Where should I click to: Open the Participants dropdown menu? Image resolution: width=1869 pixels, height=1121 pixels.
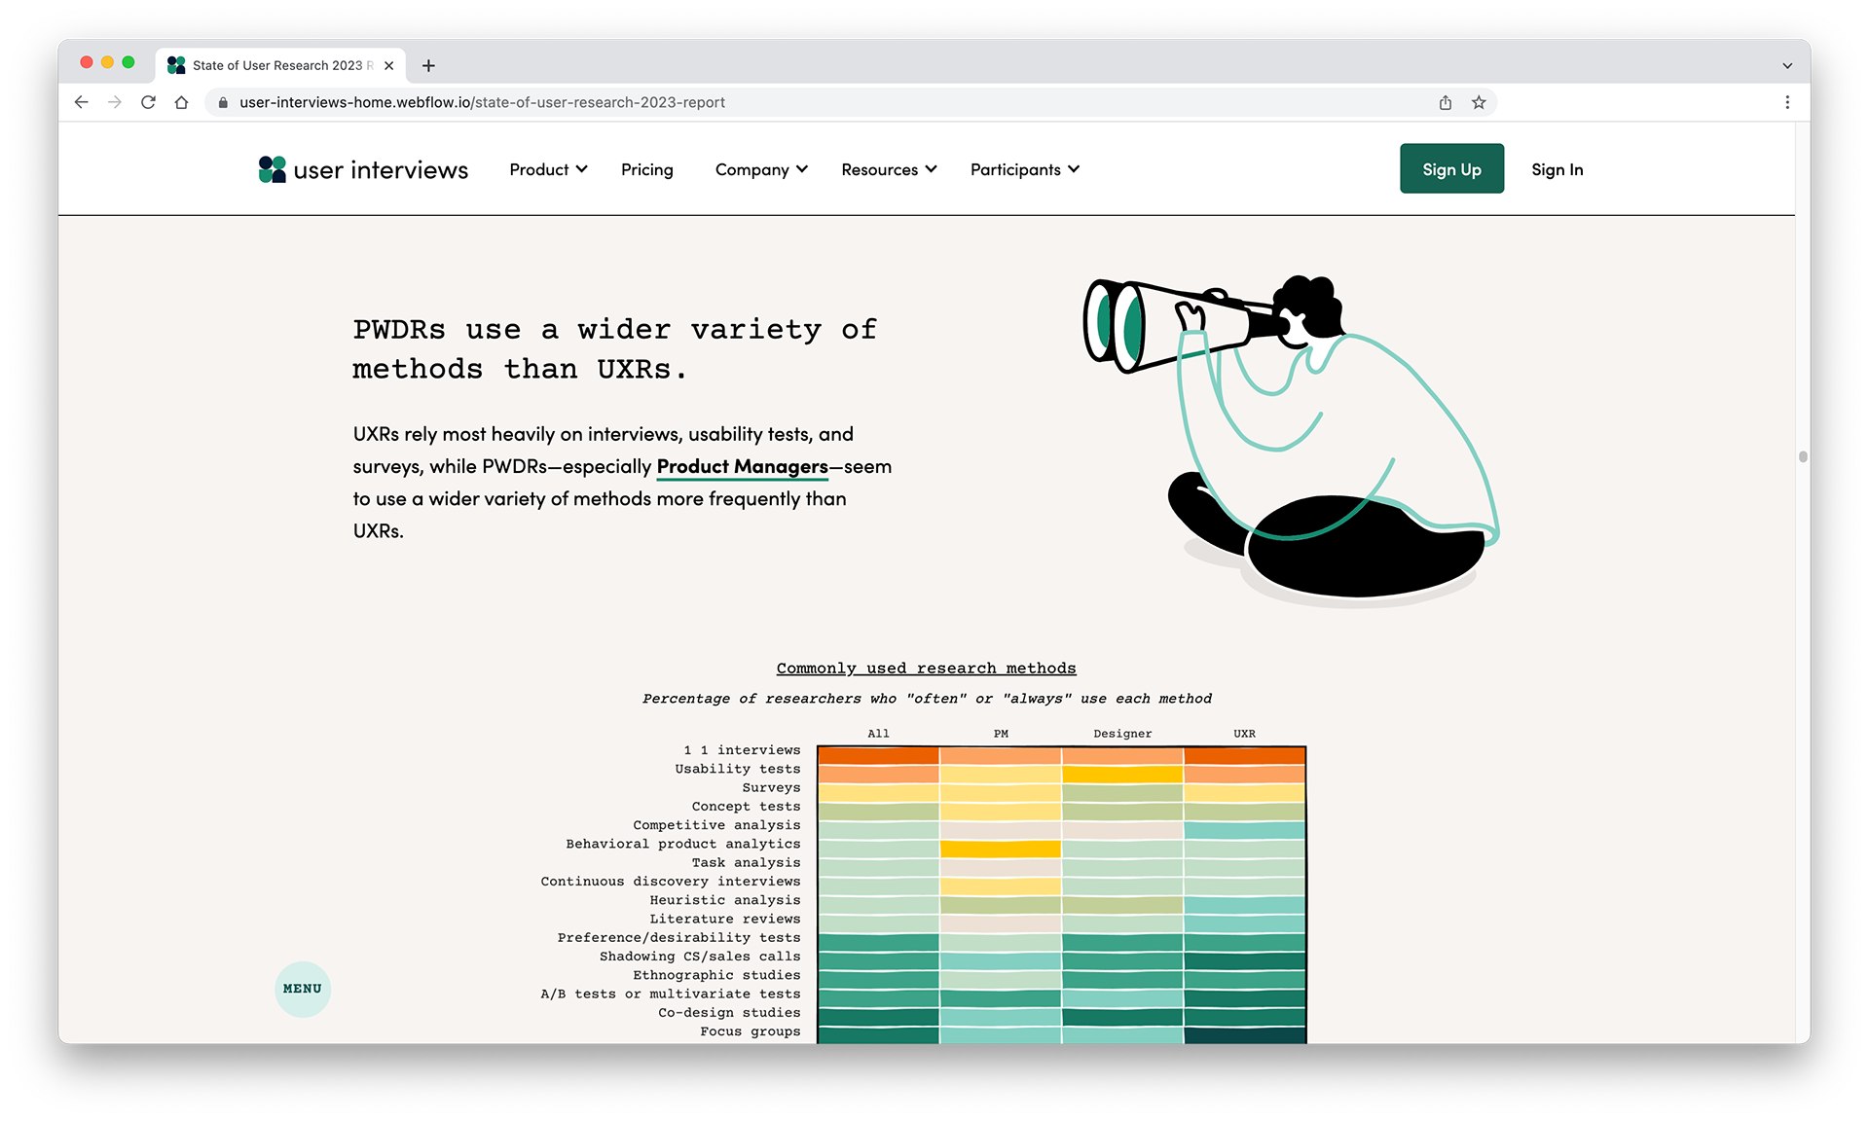1025,169
